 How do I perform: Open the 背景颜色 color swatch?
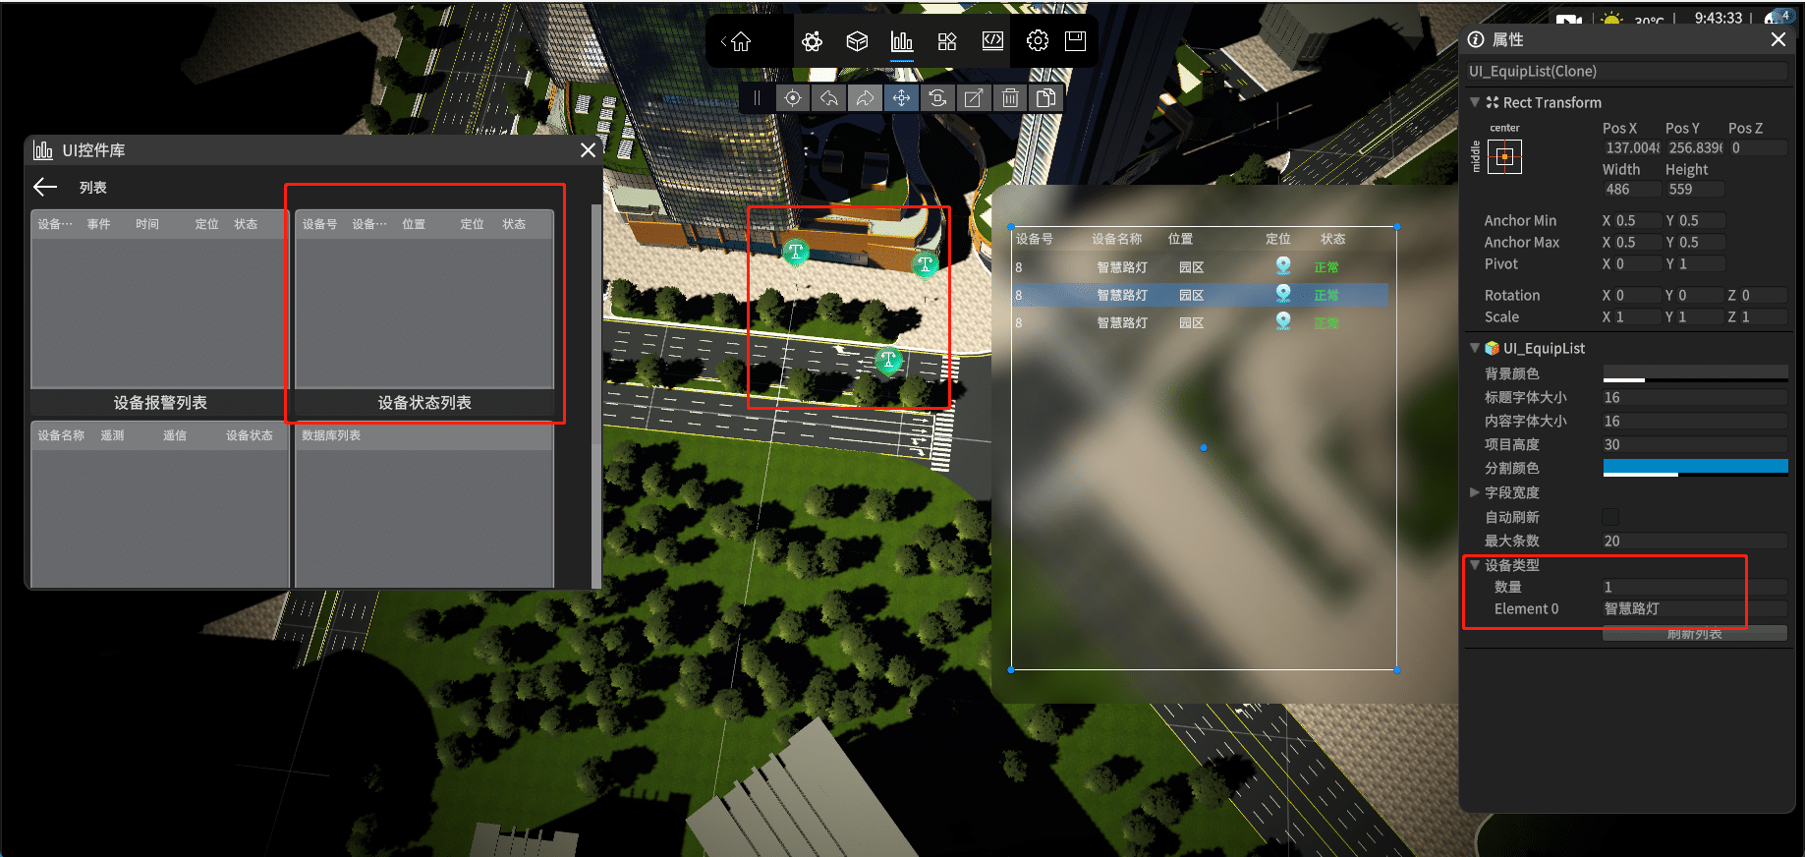point(1695,373)
